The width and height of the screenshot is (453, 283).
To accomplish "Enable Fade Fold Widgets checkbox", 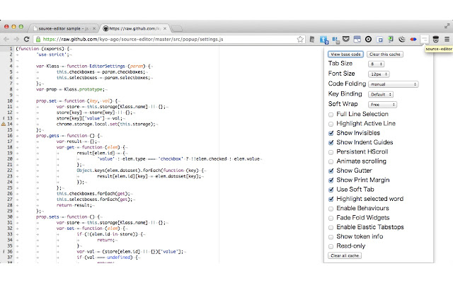I will click(x=331, y=218).
